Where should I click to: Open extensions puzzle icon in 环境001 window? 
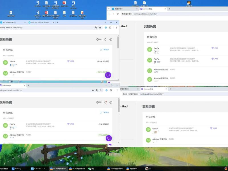tap(110, 27)
